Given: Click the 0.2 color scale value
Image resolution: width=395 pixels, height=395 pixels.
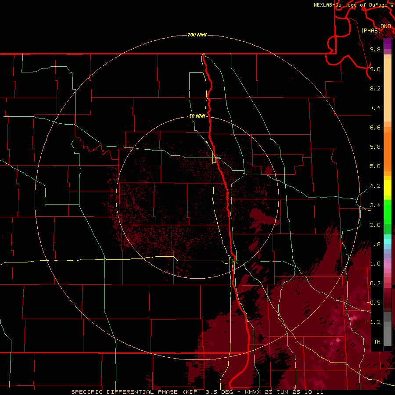Looking at the screenshot, I should tap(375, 284).
